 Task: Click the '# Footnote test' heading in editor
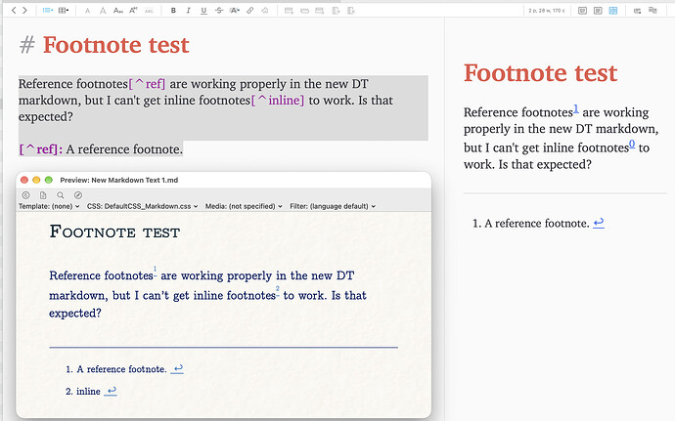[104, 45]
